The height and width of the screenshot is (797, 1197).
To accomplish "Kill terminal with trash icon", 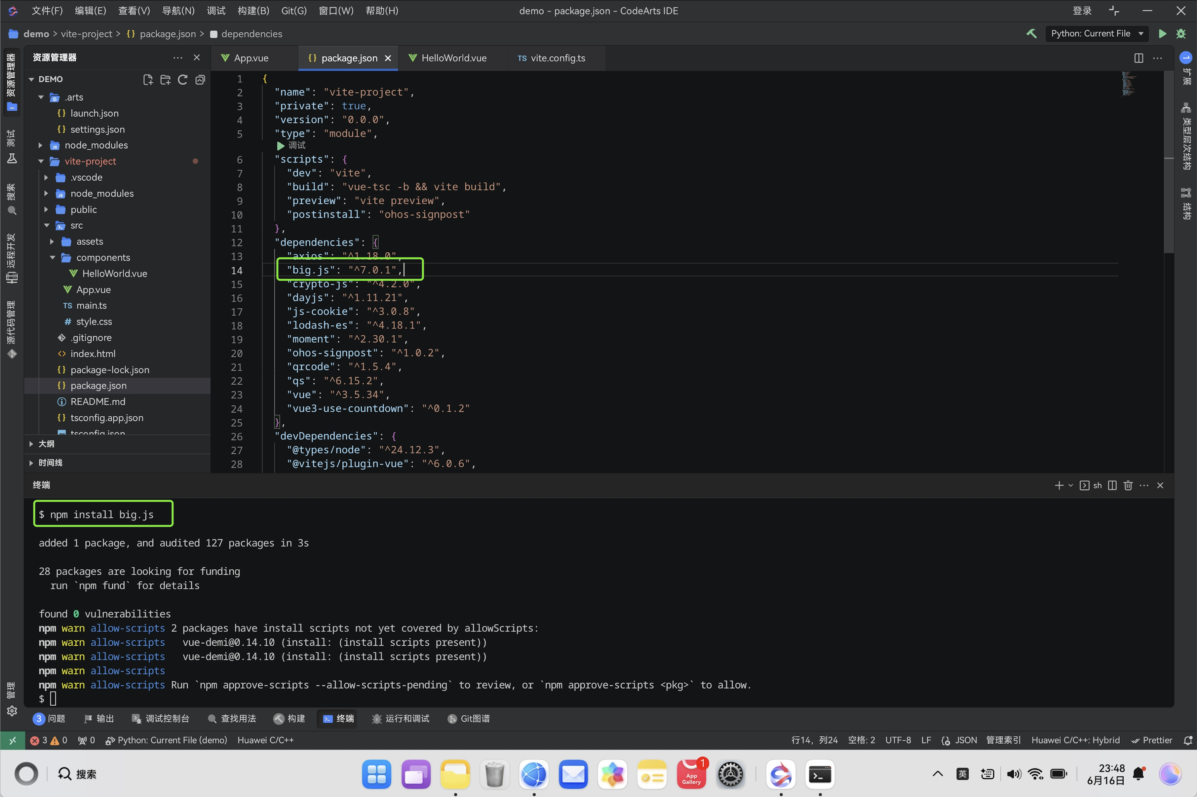I will (1128, 485).
